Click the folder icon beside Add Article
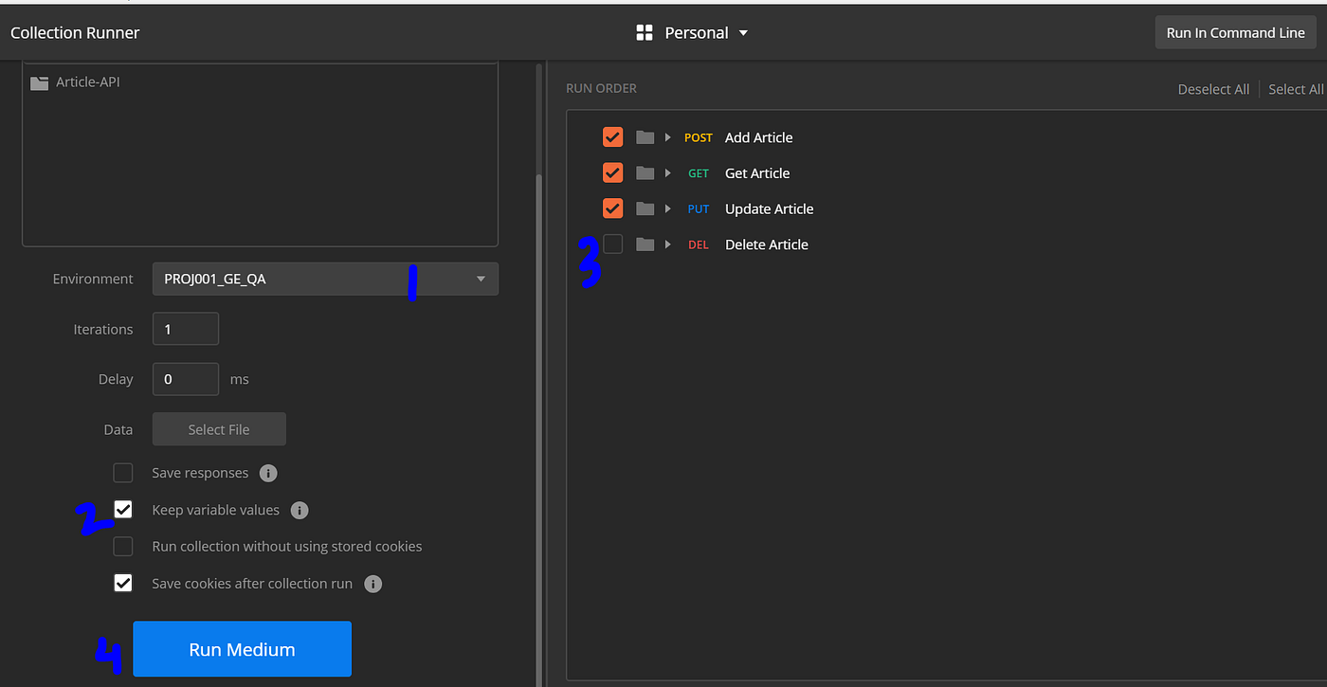The width and height of the screenshot is (1327, 687). pyautogui.click(x=646, y=136)
